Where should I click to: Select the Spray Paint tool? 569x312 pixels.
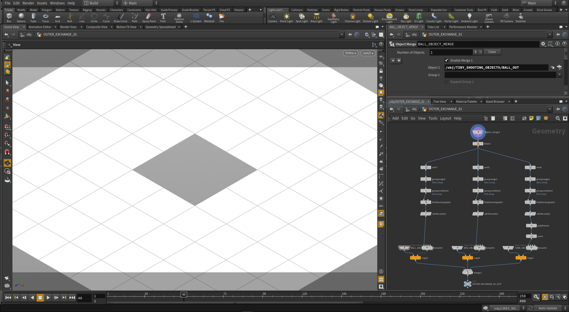[149, 18]
